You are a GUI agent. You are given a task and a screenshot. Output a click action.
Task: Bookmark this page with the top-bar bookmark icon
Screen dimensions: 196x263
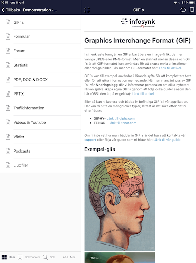192,10
